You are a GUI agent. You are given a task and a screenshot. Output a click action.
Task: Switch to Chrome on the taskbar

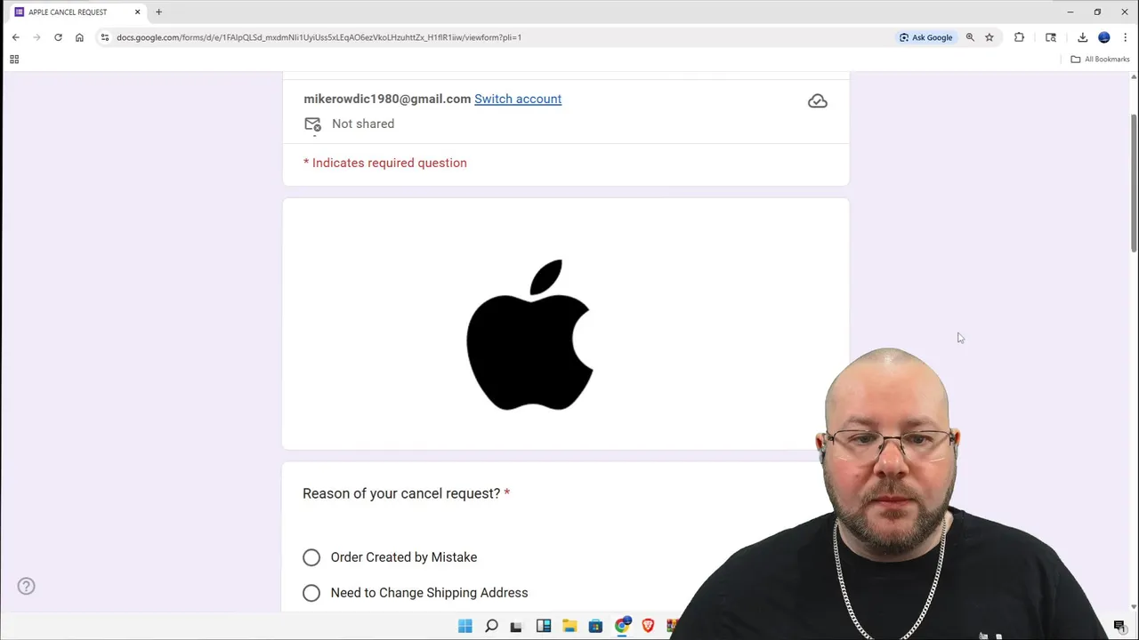pyautogui.click(x=622, y=626)
